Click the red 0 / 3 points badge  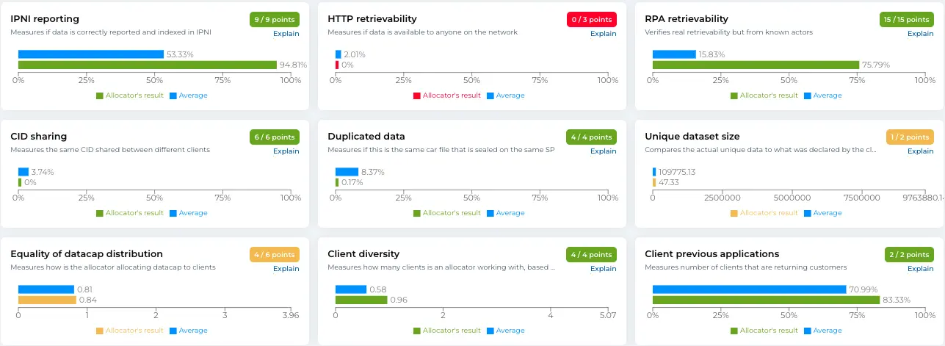pyautogui.click(x=591, y=20)
